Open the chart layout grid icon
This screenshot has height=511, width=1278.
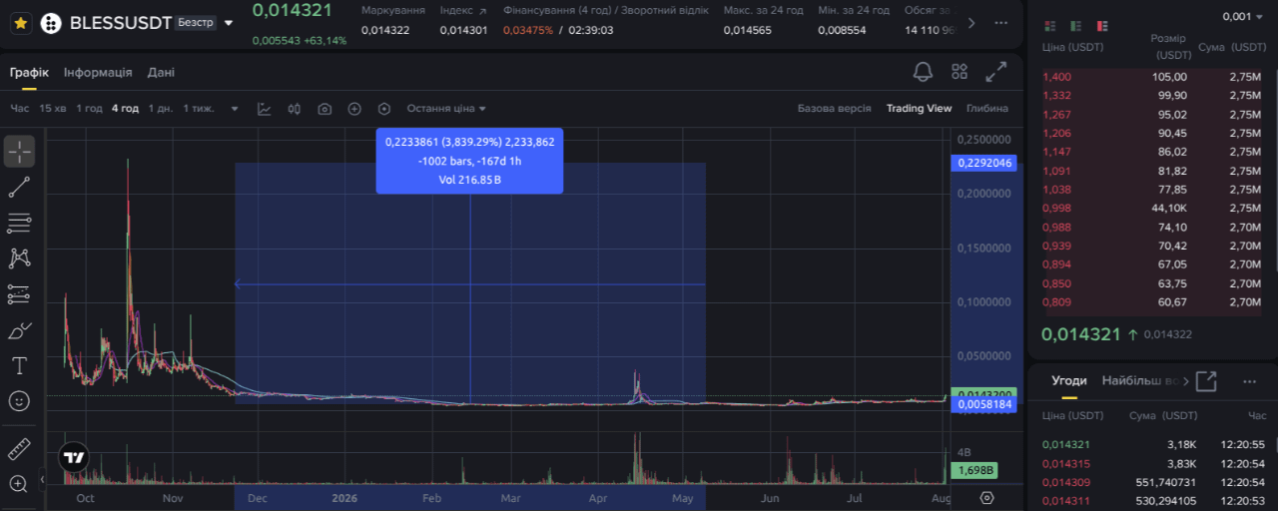point(959,72)
